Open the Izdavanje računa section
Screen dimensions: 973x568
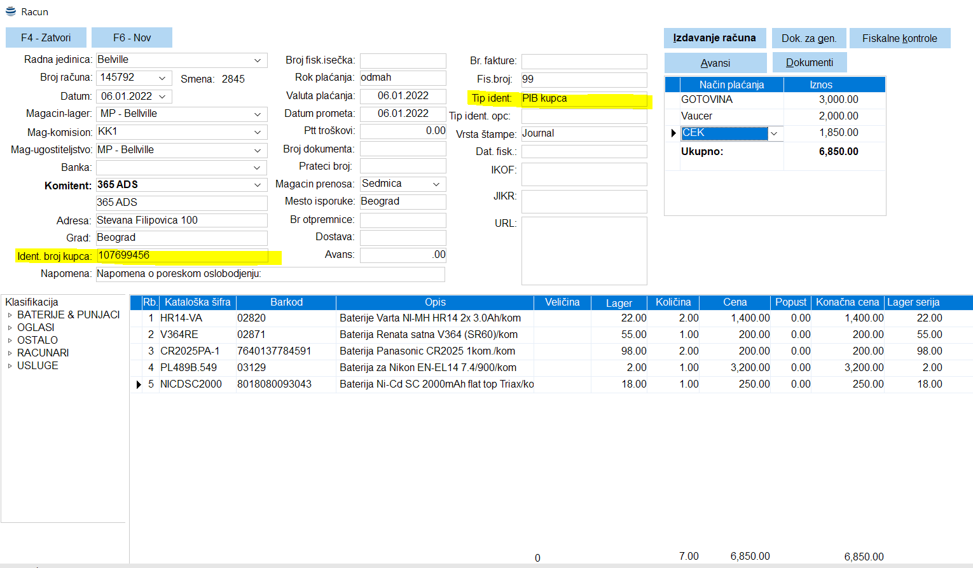tap(714, 38)
